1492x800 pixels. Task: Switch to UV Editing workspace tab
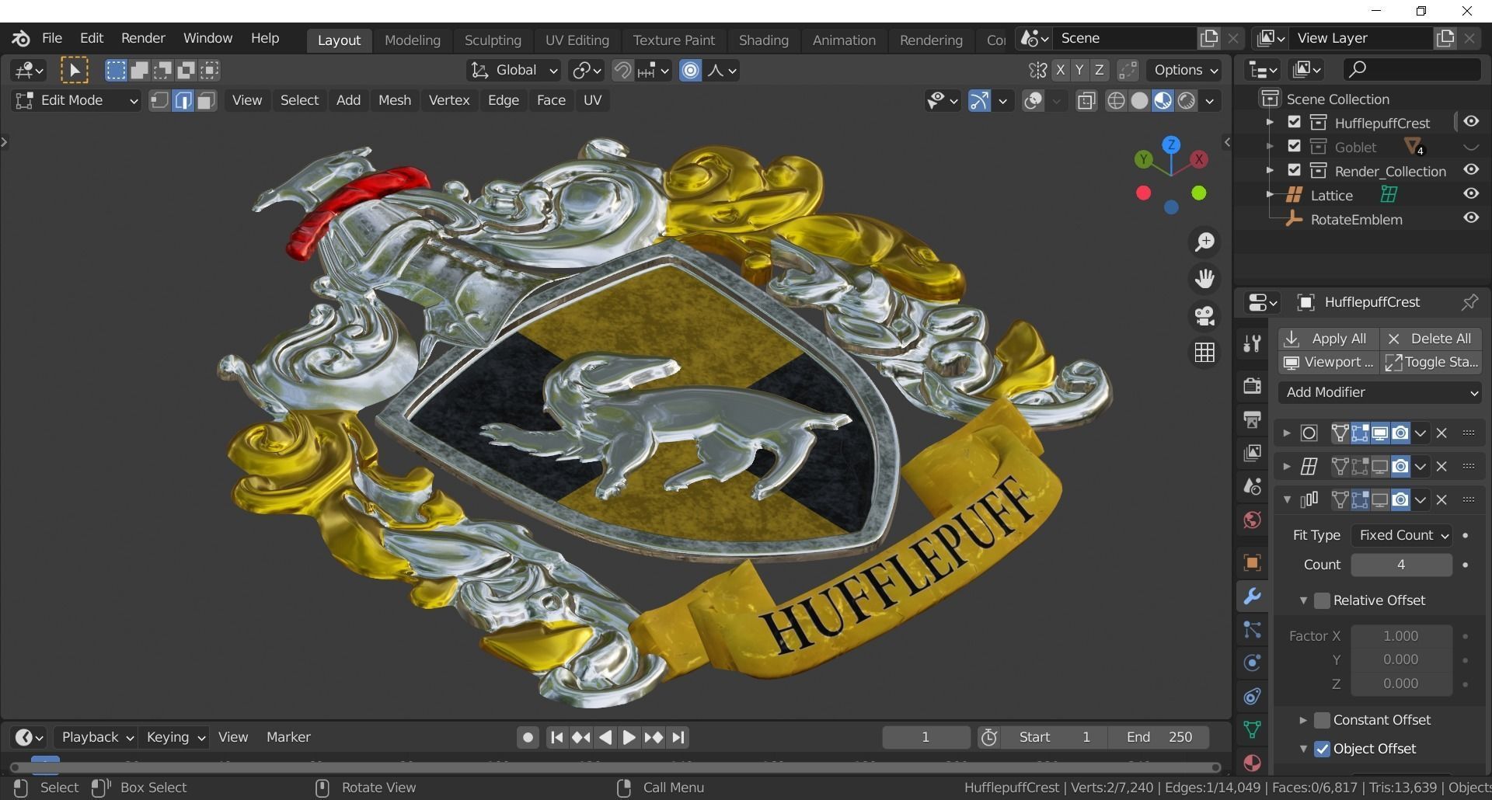click(577, 40)
